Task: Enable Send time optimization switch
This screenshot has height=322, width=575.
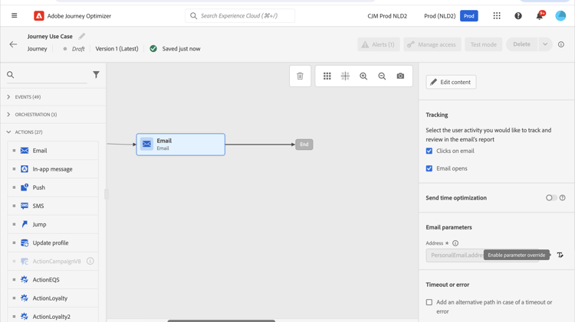Action: [x=550, y=198]
